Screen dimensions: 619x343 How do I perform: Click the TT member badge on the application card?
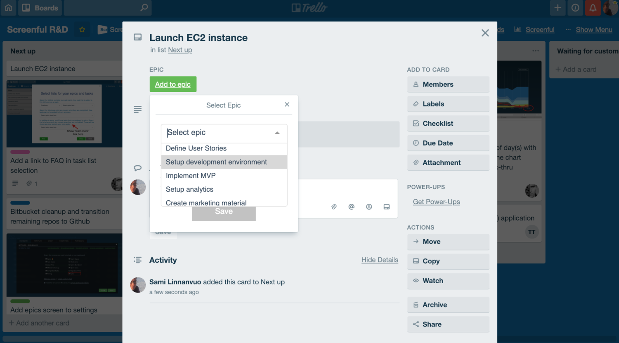pyautogui.click(x=532, y=232)
